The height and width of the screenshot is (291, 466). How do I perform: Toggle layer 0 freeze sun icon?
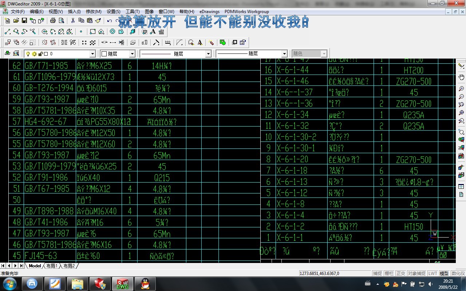[x=34, y=54]
